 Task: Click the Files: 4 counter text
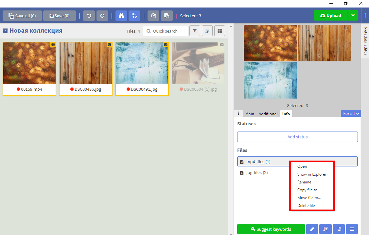coord(133,31)
